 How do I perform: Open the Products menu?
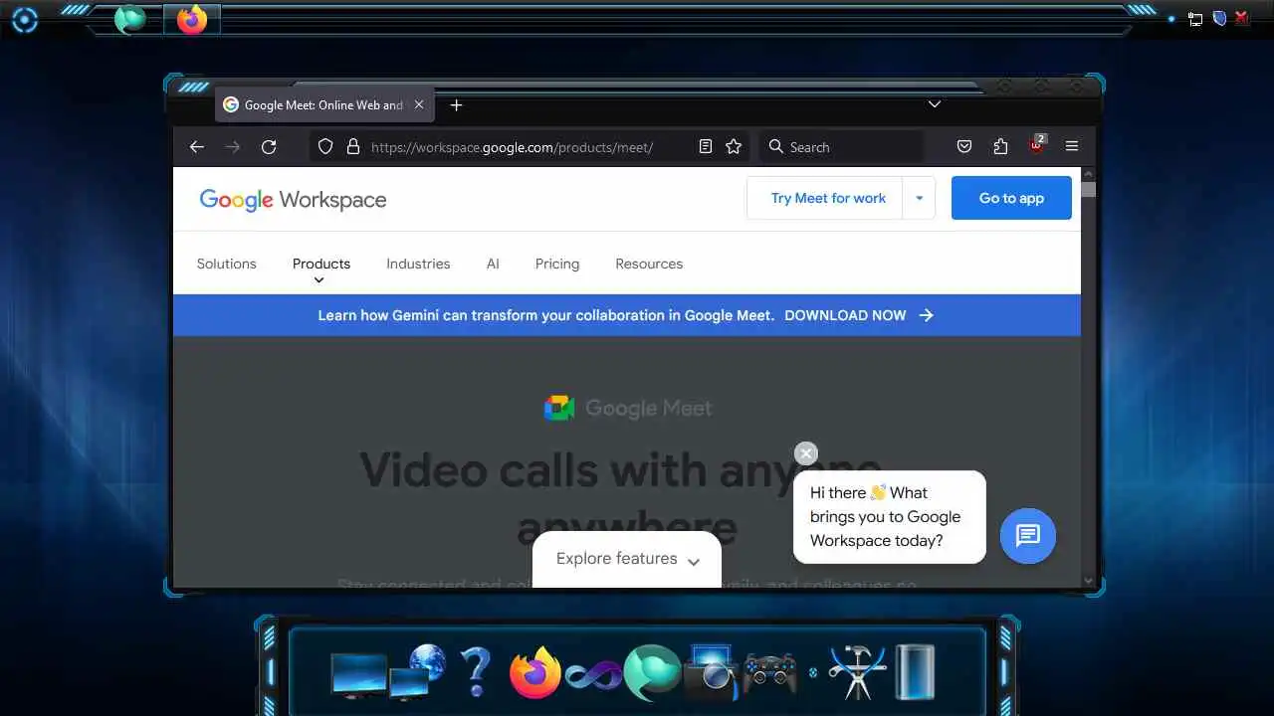tap(321, 264)
